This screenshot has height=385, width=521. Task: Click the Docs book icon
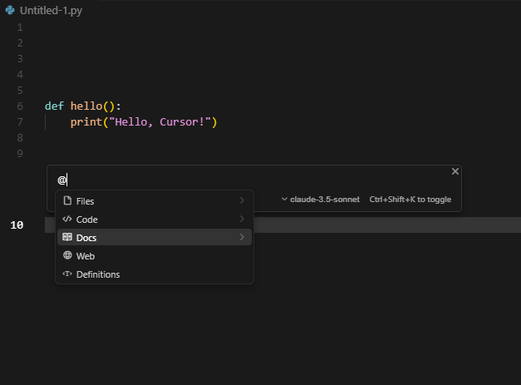coord(67,238)
